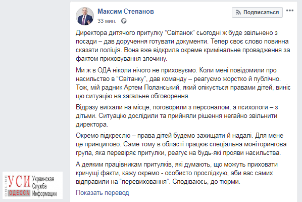Click the paragraph starting Відразу виїхали на місце
This screenshot has height=202, width=302.
177,116
